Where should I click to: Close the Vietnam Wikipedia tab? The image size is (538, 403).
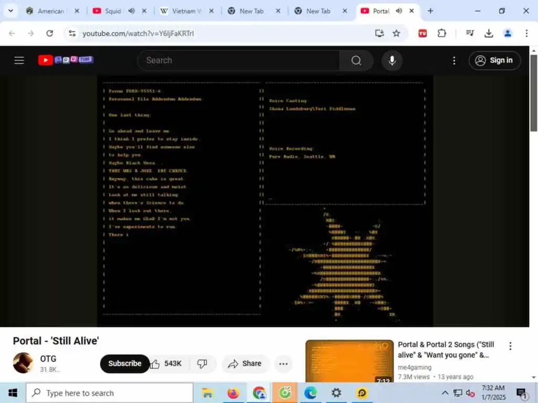point(211,11)
